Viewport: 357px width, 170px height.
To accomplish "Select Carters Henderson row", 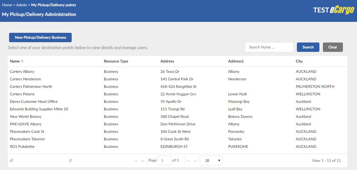I will [x=178, y=79].
